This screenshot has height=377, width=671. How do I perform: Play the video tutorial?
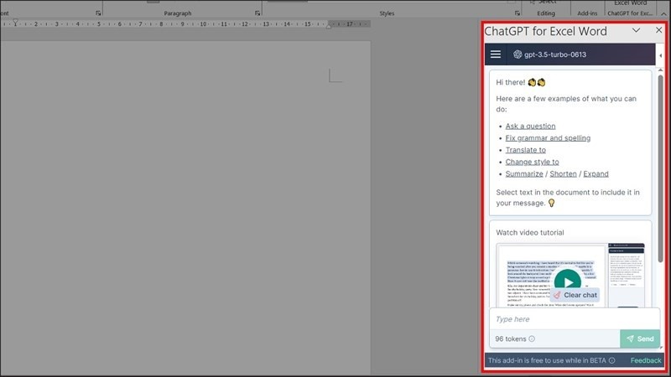coord(567,281)
